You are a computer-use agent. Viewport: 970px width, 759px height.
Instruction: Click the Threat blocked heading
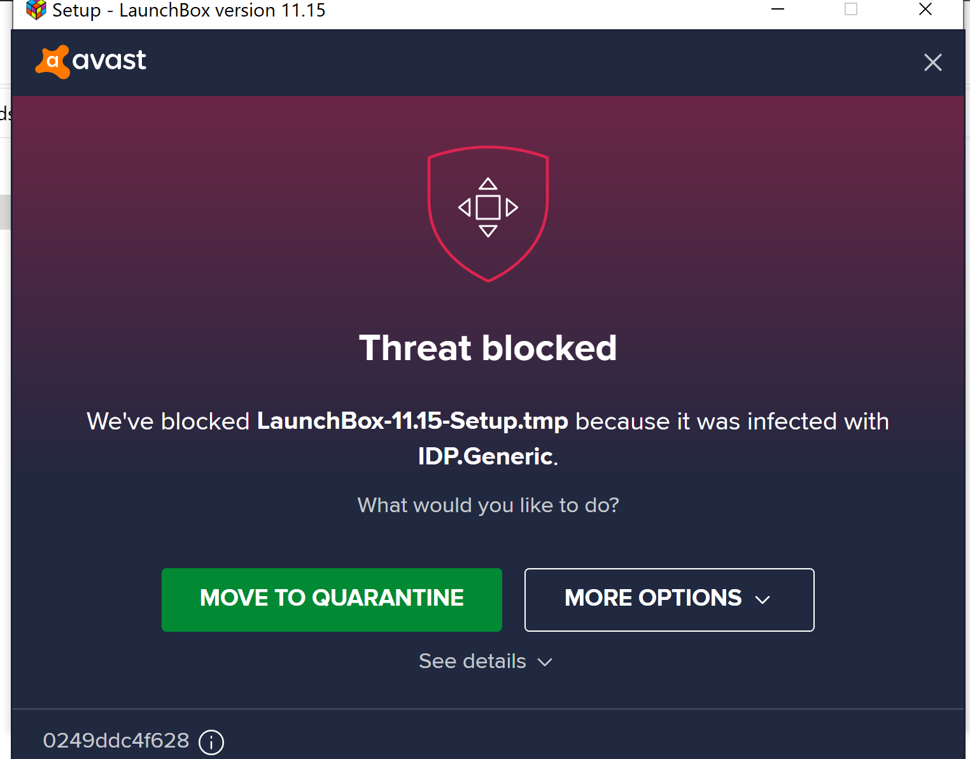488,348
